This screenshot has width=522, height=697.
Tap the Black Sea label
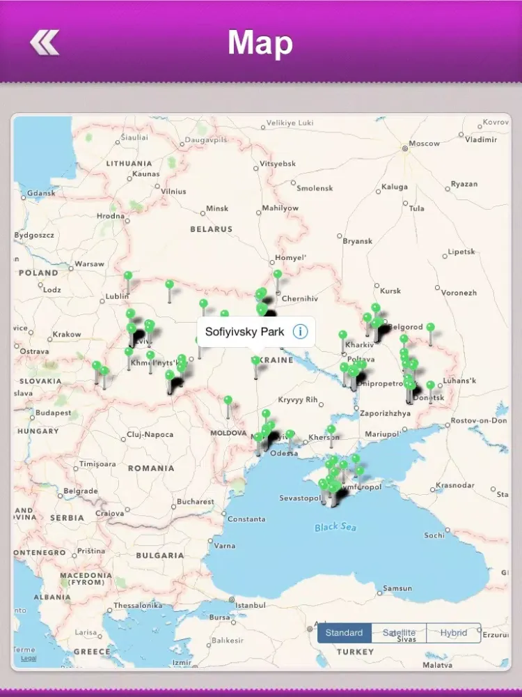tap(335, 527)
